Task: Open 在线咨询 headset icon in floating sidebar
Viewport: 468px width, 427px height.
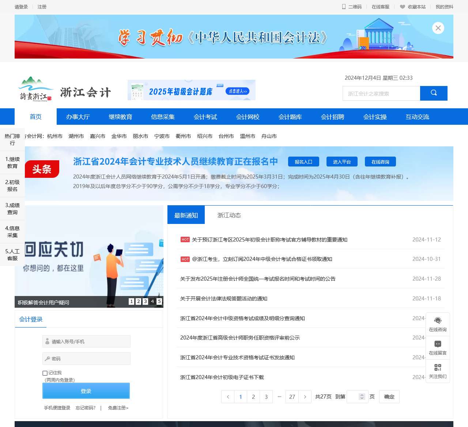Action: pyautogui.click(x=438, y=321)
